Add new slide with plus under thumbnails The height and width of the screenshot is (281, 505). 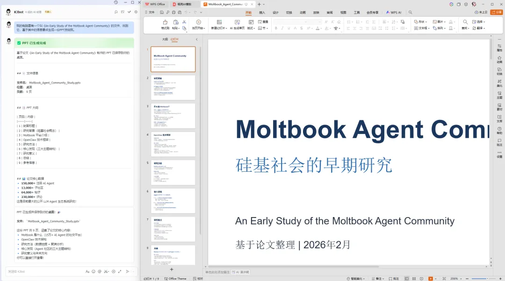(172, 269)
